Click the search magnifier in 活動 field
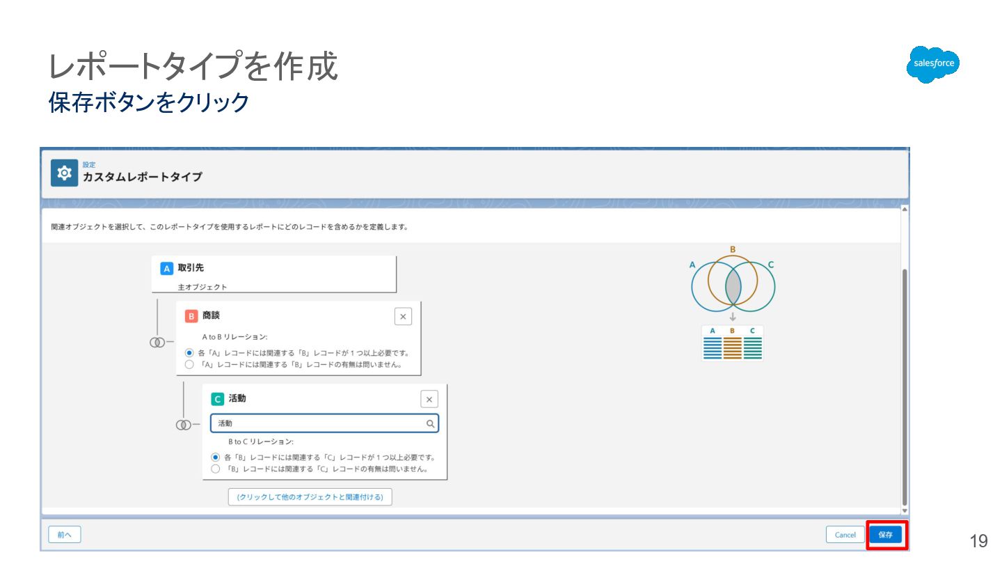 431,423
